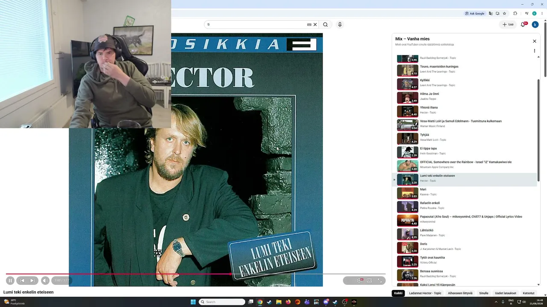Enter fullscreen video mode
The height and width of the screenshot is (307, 547).
point(379,280)
